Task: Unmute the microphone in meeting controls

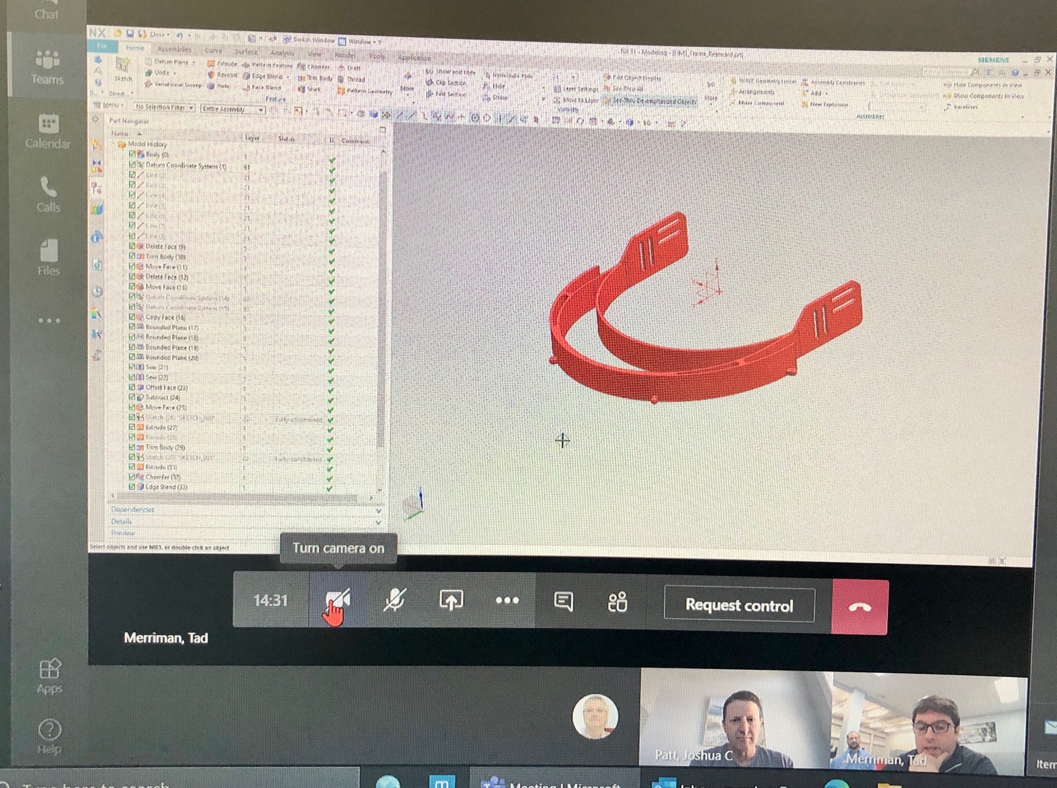Action: pos(394,600)
